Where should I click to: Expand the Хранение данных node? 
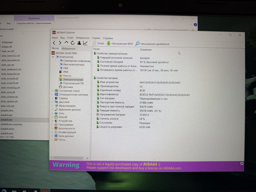coord(53,109)
